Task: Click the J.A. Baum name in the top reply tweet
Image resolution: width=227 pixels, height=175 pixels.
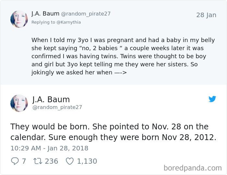Action: click(x=45, y=14)
